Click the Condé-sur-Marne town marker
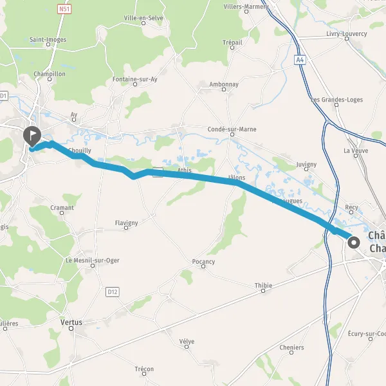The height and width of the screenshot is (386, 386). point(232,134)
